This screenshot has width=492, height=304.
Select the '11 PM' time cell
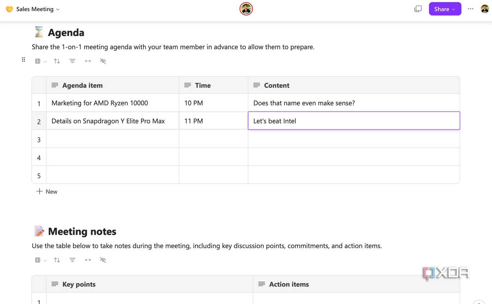tap(214, 121)
